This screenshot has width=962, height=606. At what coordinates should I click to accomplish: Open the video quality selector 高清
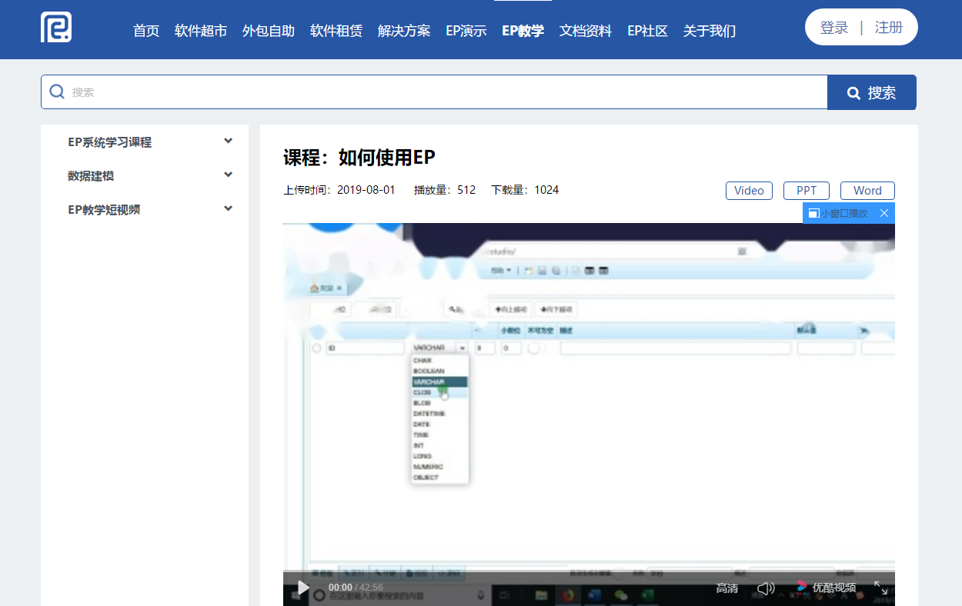pos(727,588)
